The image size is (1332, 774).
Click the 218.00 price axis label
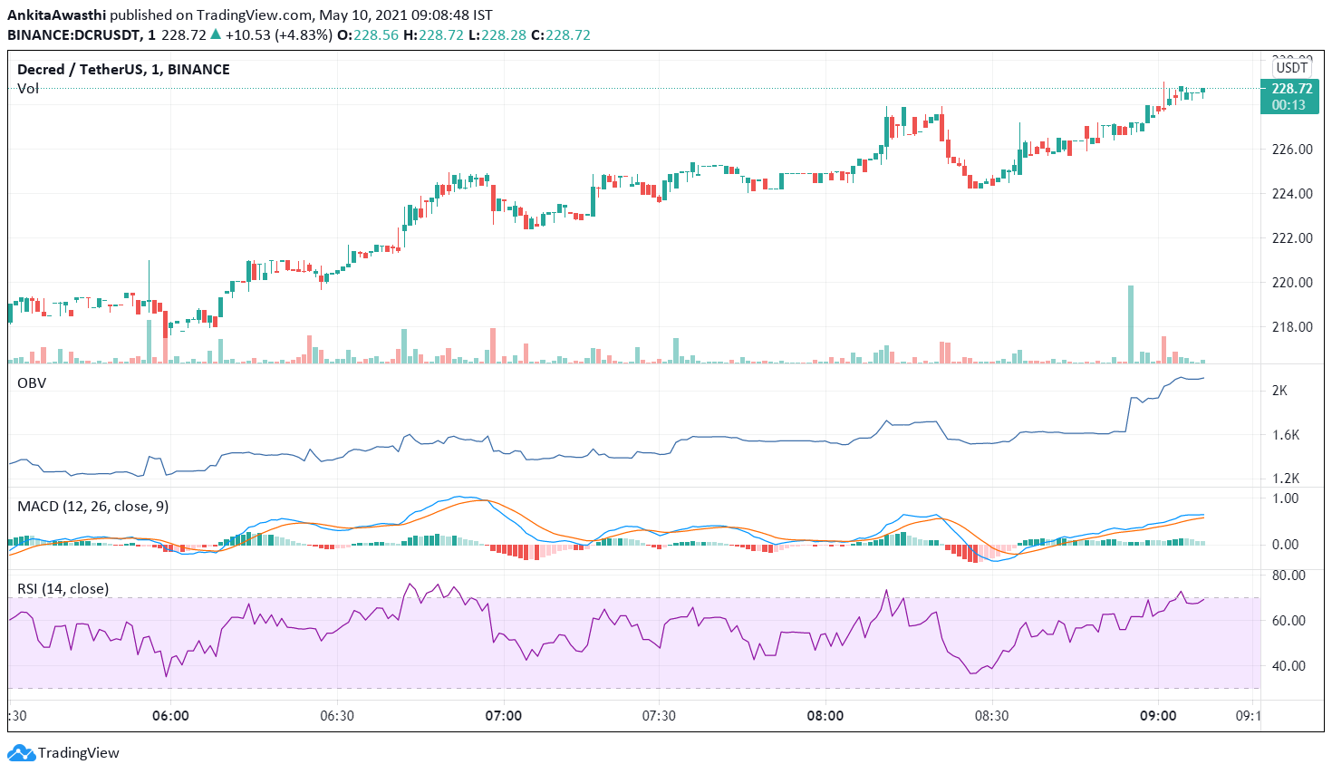click(x=1292, y=327)
